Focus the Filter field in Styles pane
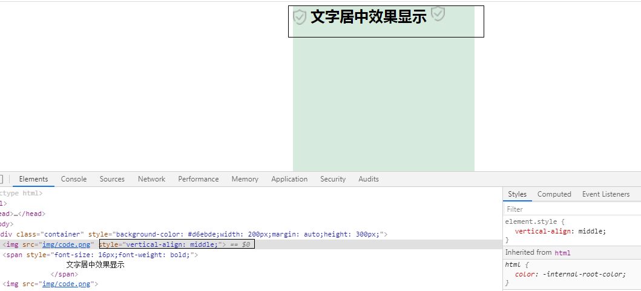Screen dimensions: 641x291 573,209
